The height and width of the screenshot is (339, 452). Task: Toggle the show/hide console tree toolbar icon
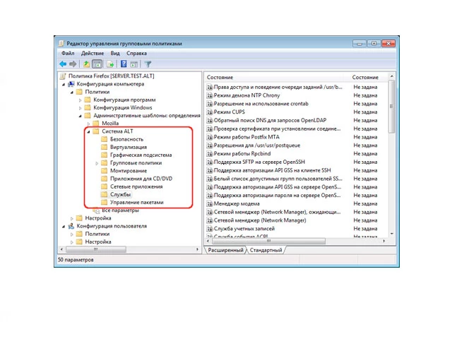pyautogui.click(x=98, y=64)
